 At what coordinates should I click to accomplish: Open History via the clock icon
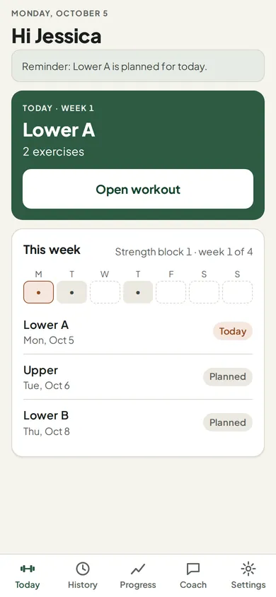[x=83, y=569]
